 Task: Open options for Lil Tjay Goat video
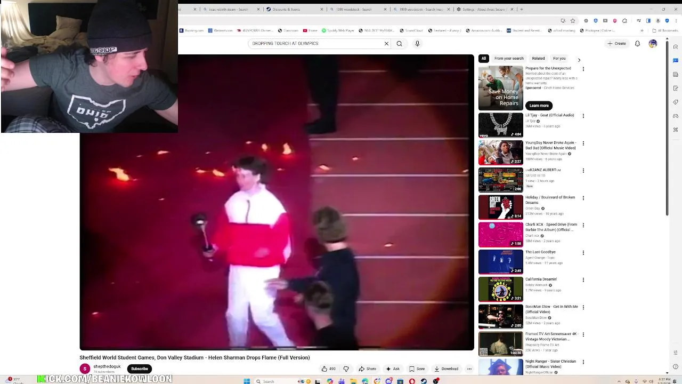pos(583,116)
